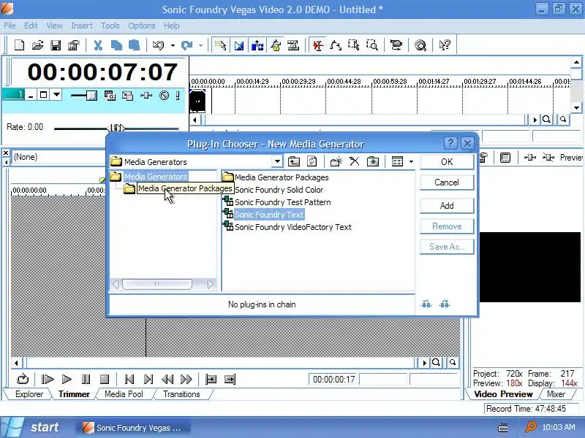Toggle Enable Snapping in the toolbar
This screenshot has width=585, height=438.
pyautogui.click(x=221, y=45)
